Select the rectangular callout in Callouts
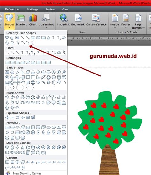 (7, 162)
